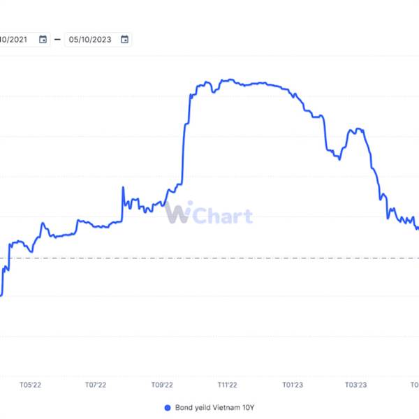Image resolution: width=419 pixels, height=419 pixels.
Task: Click the T03'23 x-axis label
Action: [357, 385]
